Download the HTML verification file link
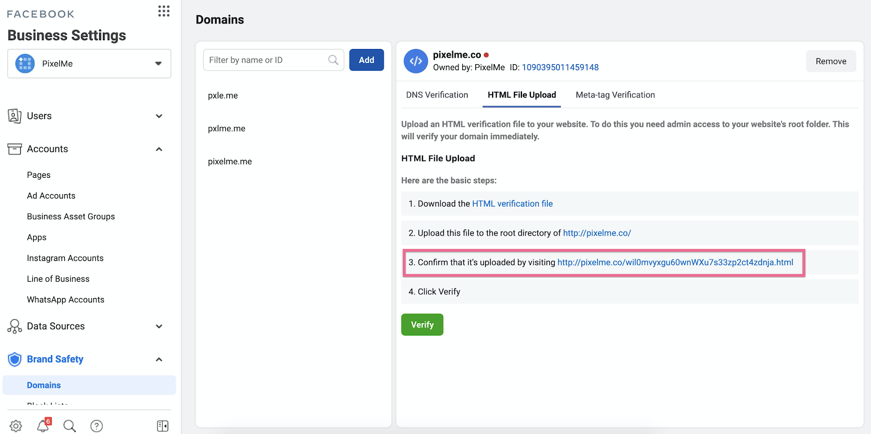The image size is (871, 434). coord(512,203)
